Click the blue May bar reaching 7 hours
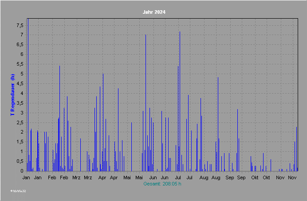The height and width of the screenshot is (201, 307). [x=146, y=103]
